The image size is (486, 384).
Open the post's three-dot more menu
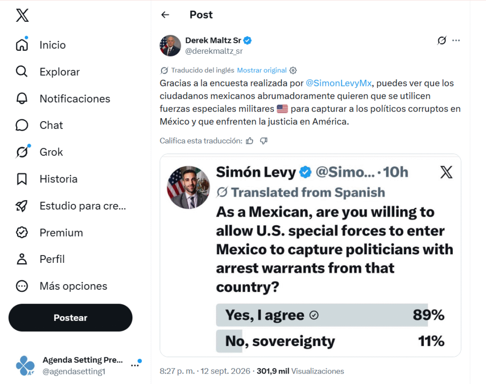pos(456,40)
